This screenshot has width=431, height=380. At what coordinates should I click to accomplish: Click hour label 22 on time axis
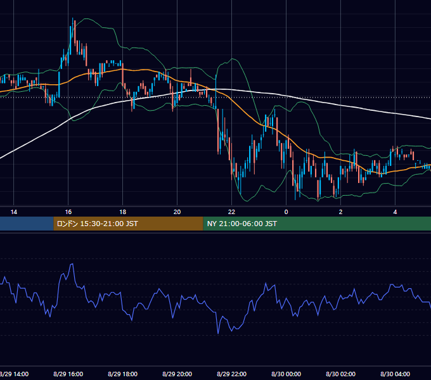click(231, 212)
